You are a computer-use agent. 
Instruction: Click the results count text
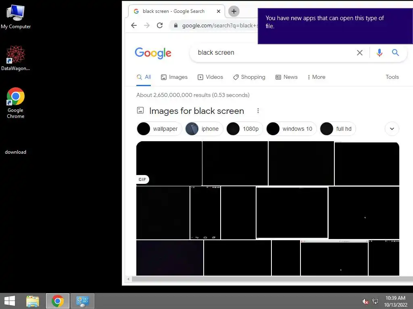[193, 95]
